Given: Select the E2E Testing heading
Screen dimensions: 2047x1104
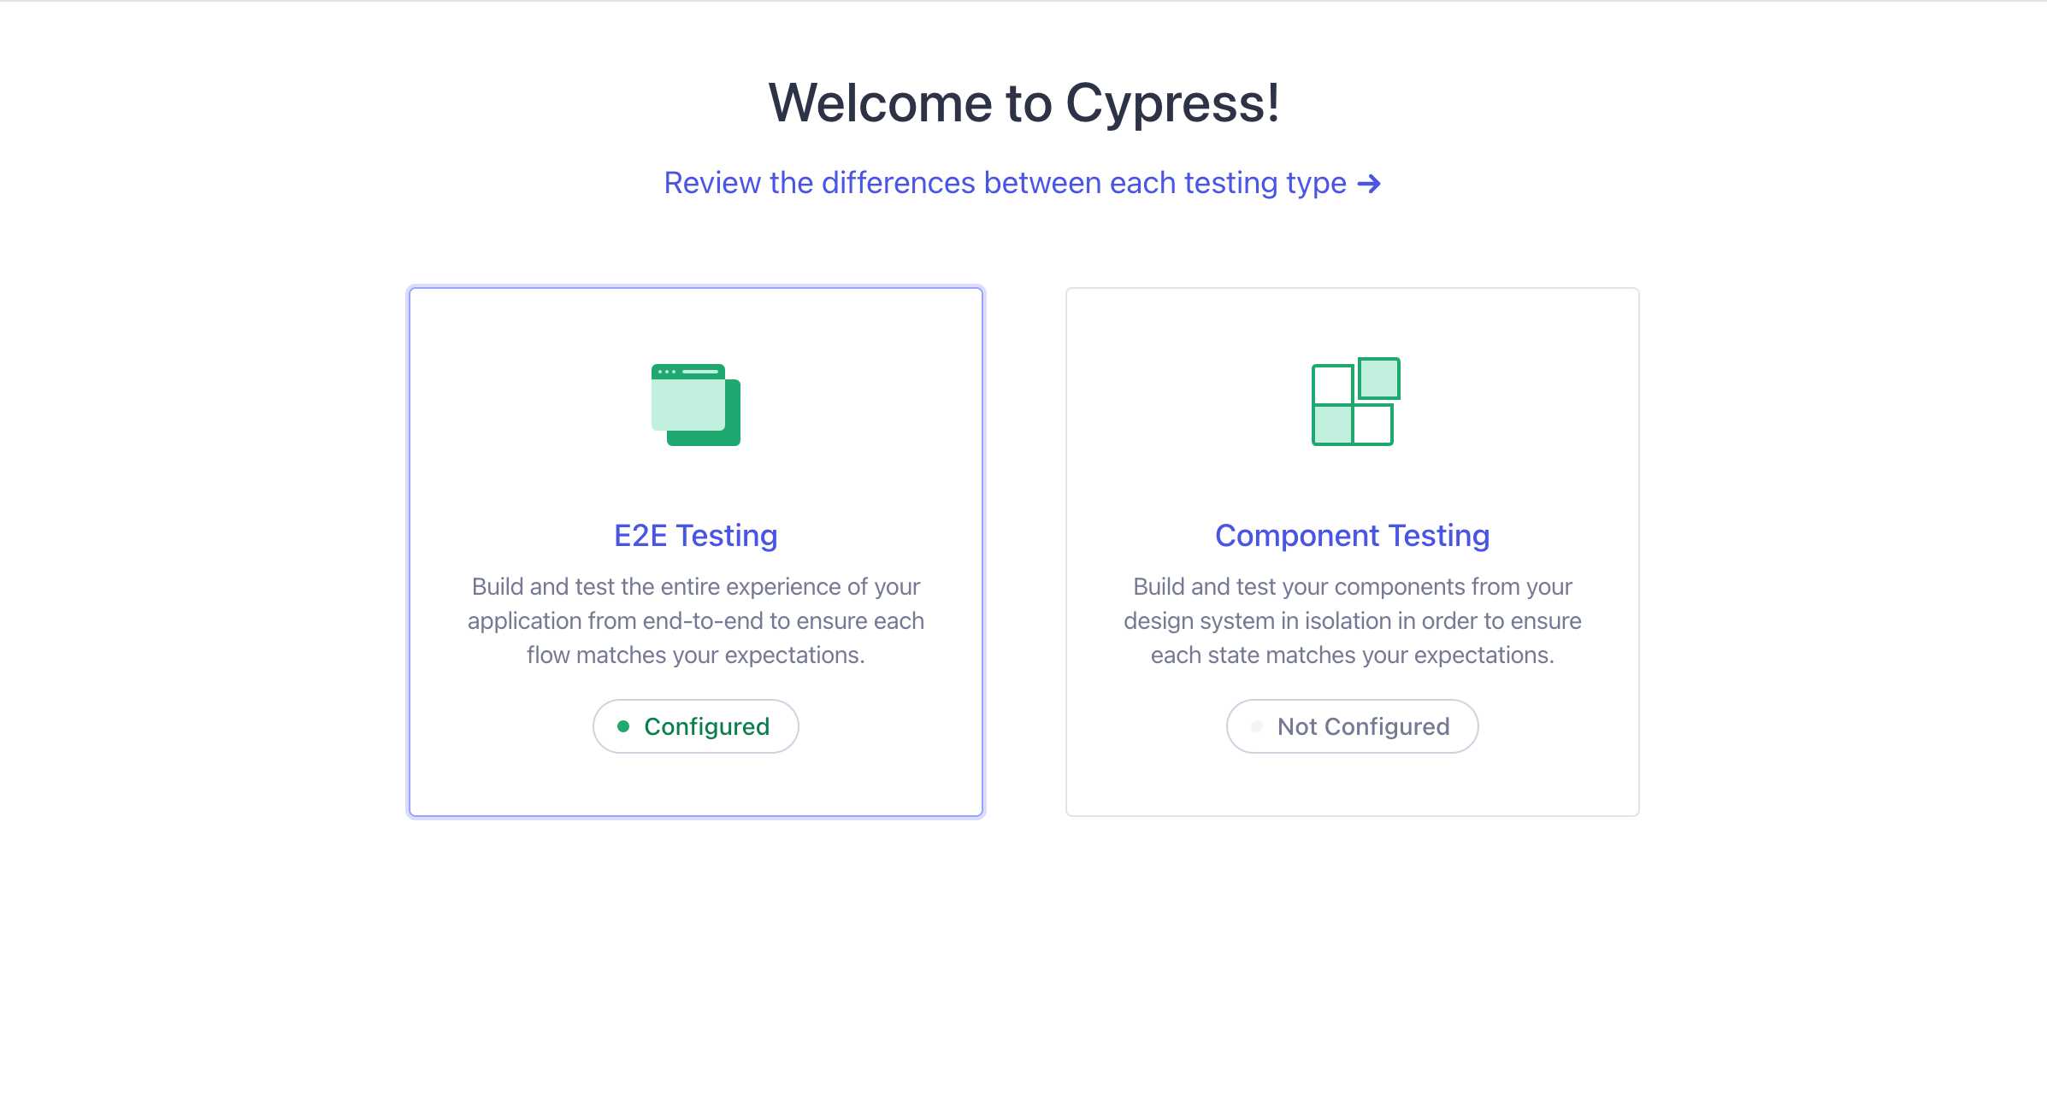Looking at the screenshot, I should pos(696,536).
